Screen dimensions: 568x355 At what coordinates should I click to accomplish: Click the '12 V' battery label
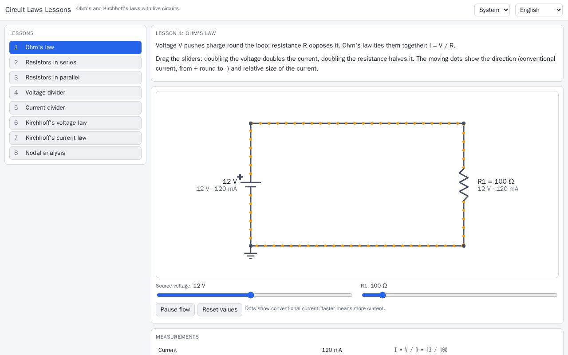pyautogui.click(x=230, y=181)
